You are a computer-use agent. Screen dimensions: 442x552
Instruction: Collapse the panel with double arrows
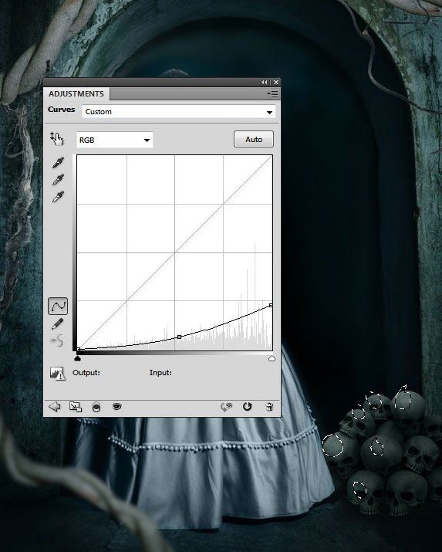[x=264, y=82]
